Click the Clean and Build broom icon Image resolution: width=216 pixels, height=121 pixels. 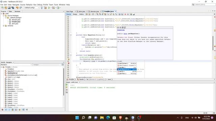(x=46, y=8)
